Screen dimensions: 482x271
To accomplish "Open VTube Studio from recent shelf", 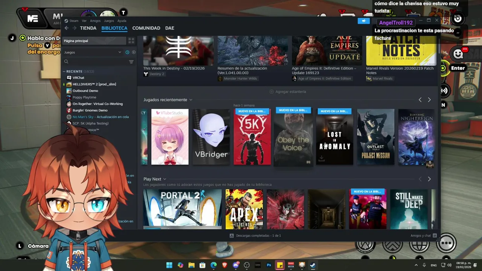I will pyautogui.click(x=170, y=137).
